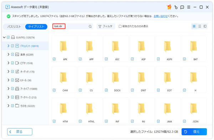The image size is (214, 140).
Task: Open the DOCX folder
Action: tap(115, 78)
